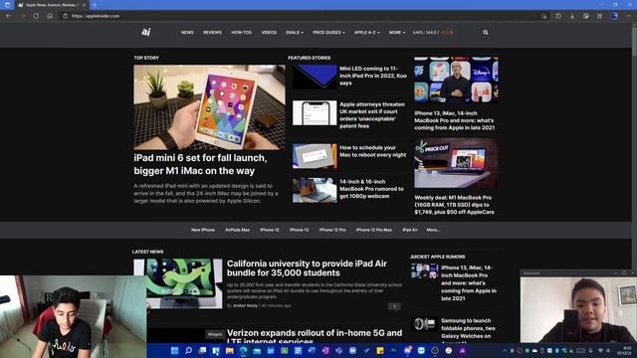
Task: Open a new browser tab
Action: coord(95,5)
